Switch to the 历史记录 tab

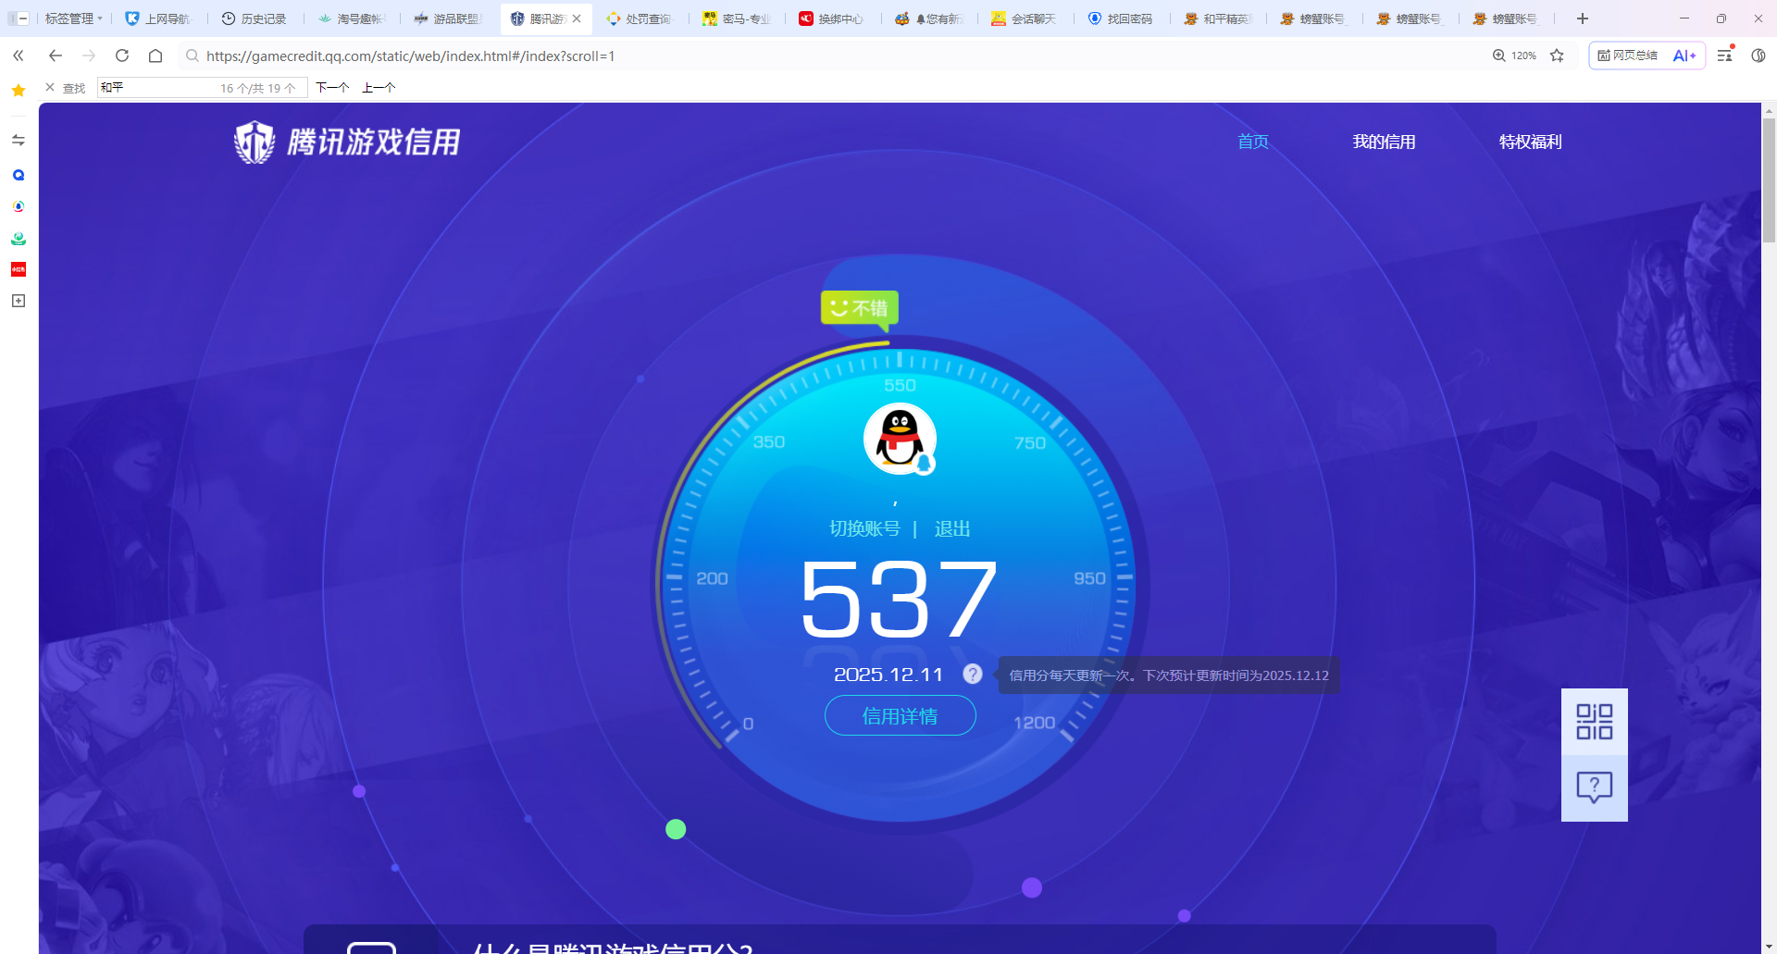coord(255,19)
